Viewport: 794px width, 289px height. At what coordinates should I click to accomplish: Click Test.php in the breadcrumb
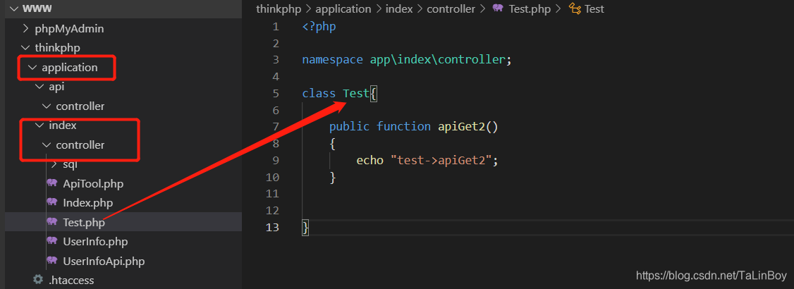tap(529, 9)
